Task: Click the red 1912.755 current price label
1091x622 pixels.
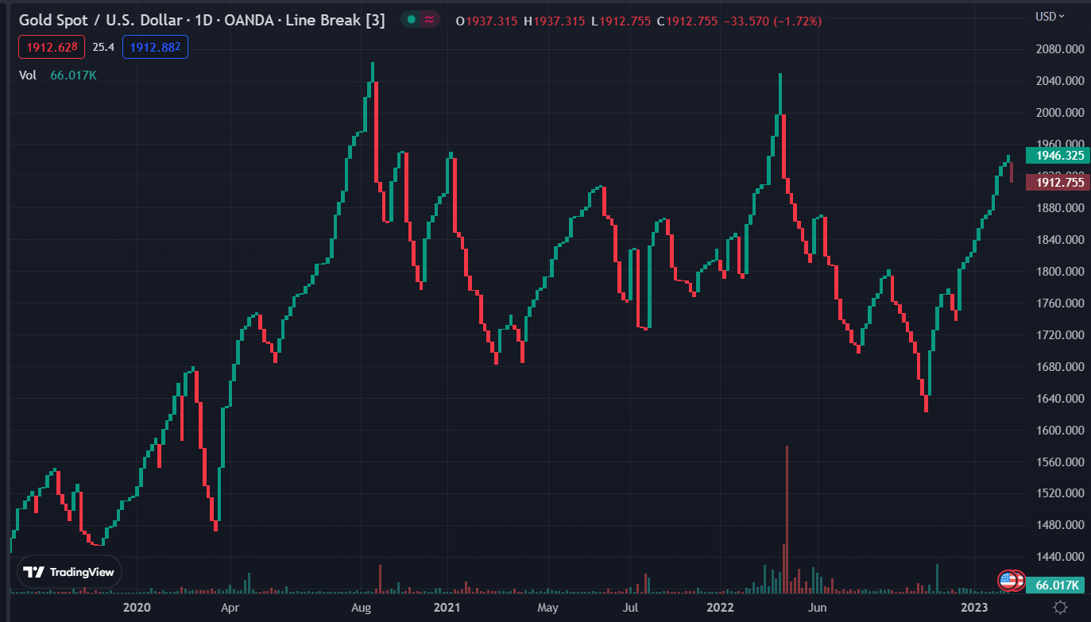Action: click(x=1055, y=183)
